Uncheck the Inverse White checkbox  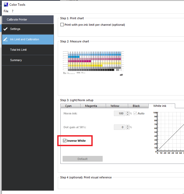coord(65,140)
